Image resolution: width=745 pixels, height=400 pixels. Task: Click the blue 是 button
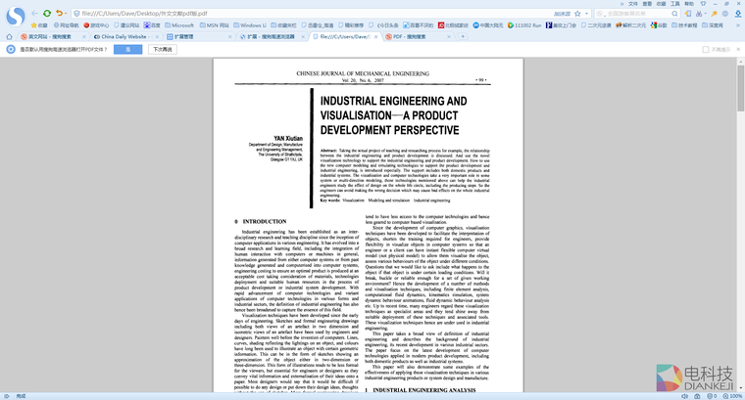127,48
